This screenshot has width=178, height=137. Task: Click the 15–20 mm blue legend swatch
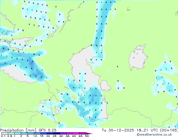pos(44,133)
